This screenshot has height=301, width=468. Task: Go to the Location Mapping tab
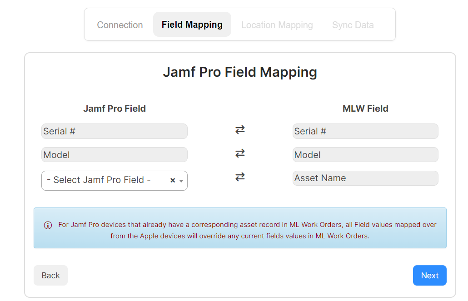coord(277,25)
